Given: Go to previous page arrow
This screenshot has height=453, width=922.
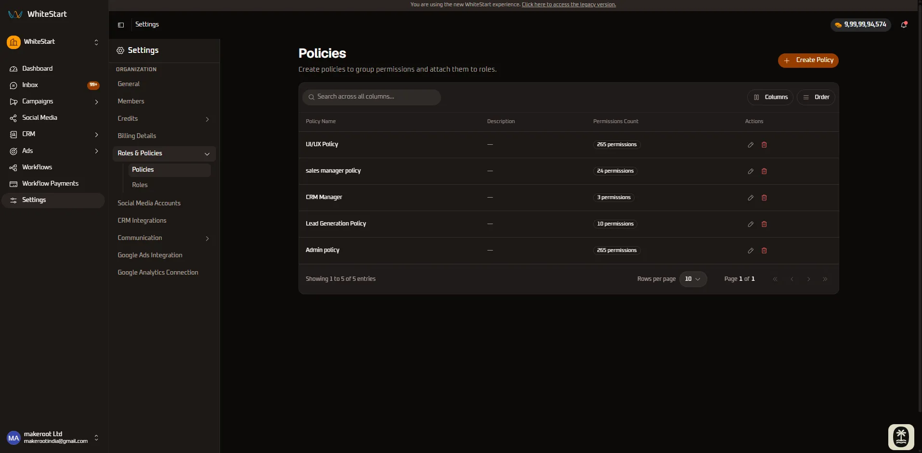Looking at the screenshot, I should (x=792, y=279).
